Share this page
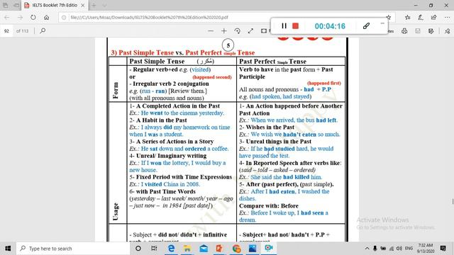 point(433,17)
